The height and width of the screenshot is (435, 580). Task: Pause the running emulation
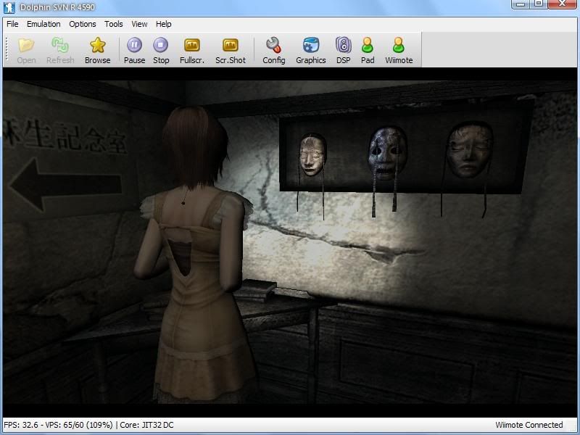(134, 50)
